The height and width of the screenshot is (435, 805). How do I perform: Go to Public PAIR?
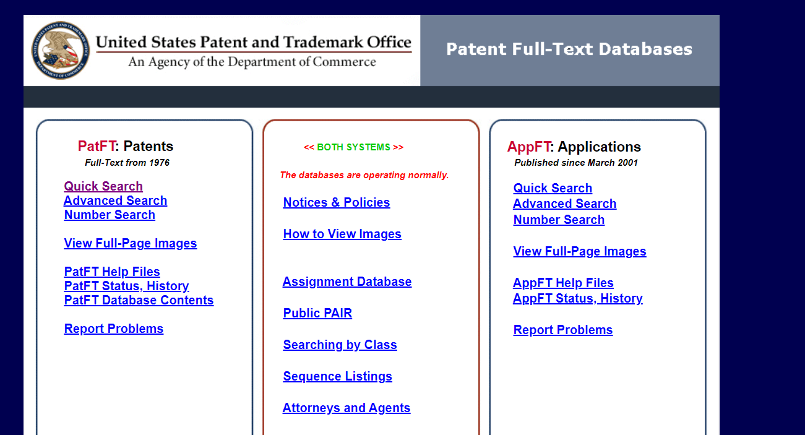[317, 313]
